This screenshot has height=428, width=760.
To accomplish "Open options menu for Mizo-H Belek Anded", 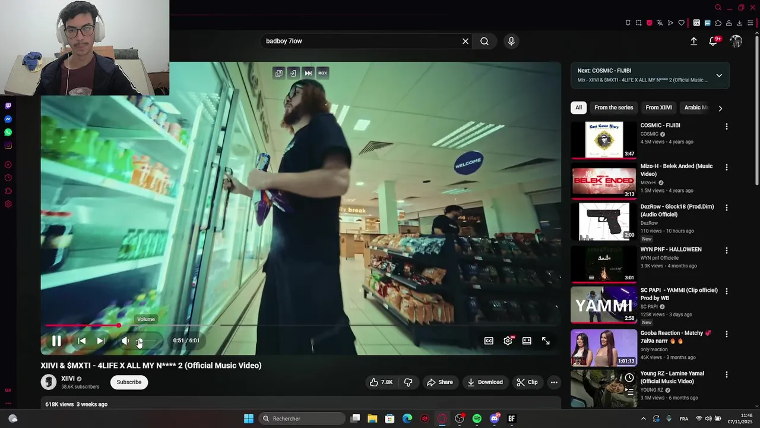I will point(727,167).
